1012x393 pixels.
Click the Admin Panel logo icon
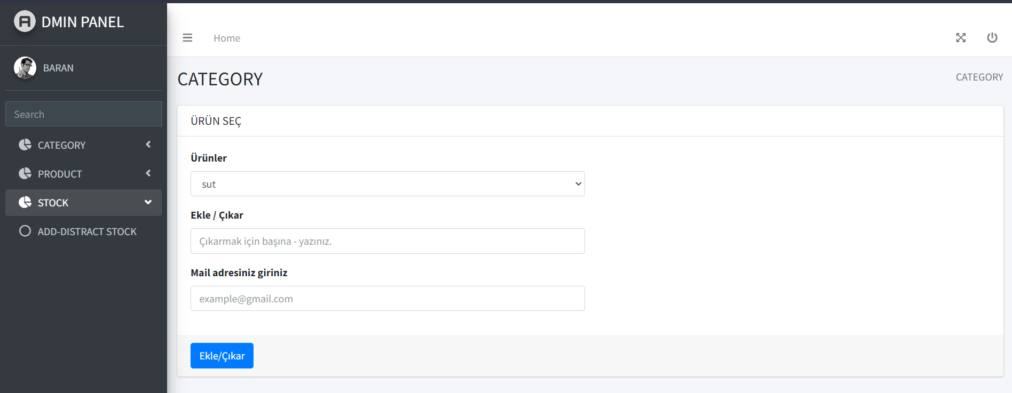(x=25, y=21)
